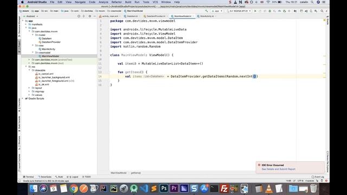Viewport: 347px width, 195px height.
Task: Open Google Chrome in the dock
Action: [74, 188]
